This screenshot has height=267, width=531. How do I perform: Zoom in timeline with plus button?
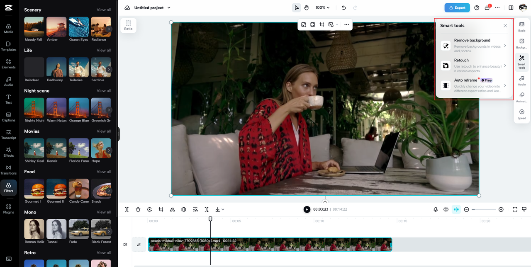pos(501,209)
